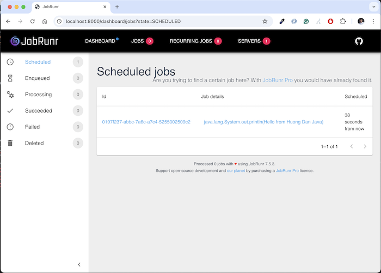The width and height of the screenshot is (381, 273).
Task: Go to the previous page of jobs
Action: pyautogui.click(x=352, y=146)
